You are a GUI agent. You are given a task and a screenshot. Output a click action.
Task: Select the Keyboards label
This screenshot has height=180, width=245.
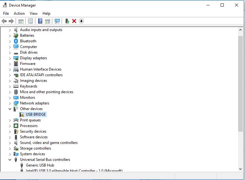point(28,86)
